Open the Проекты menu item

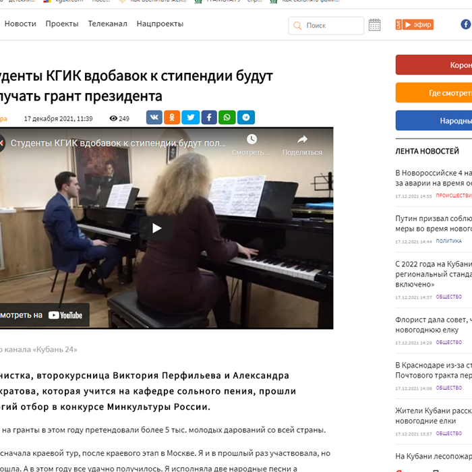click(x=62, y=24)
